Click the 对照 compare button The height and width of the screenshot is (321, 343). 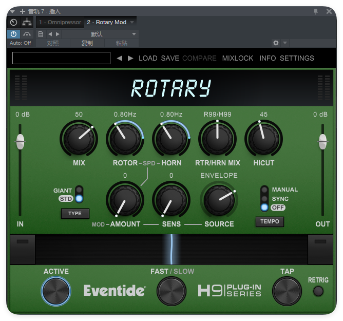pos(53,43)
